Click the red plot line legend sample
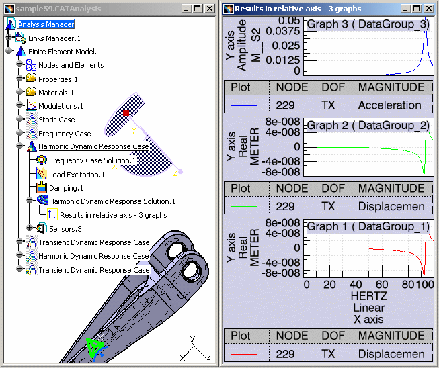The height and width of the screenshot is (368, 439). click(x=243, y=354)
